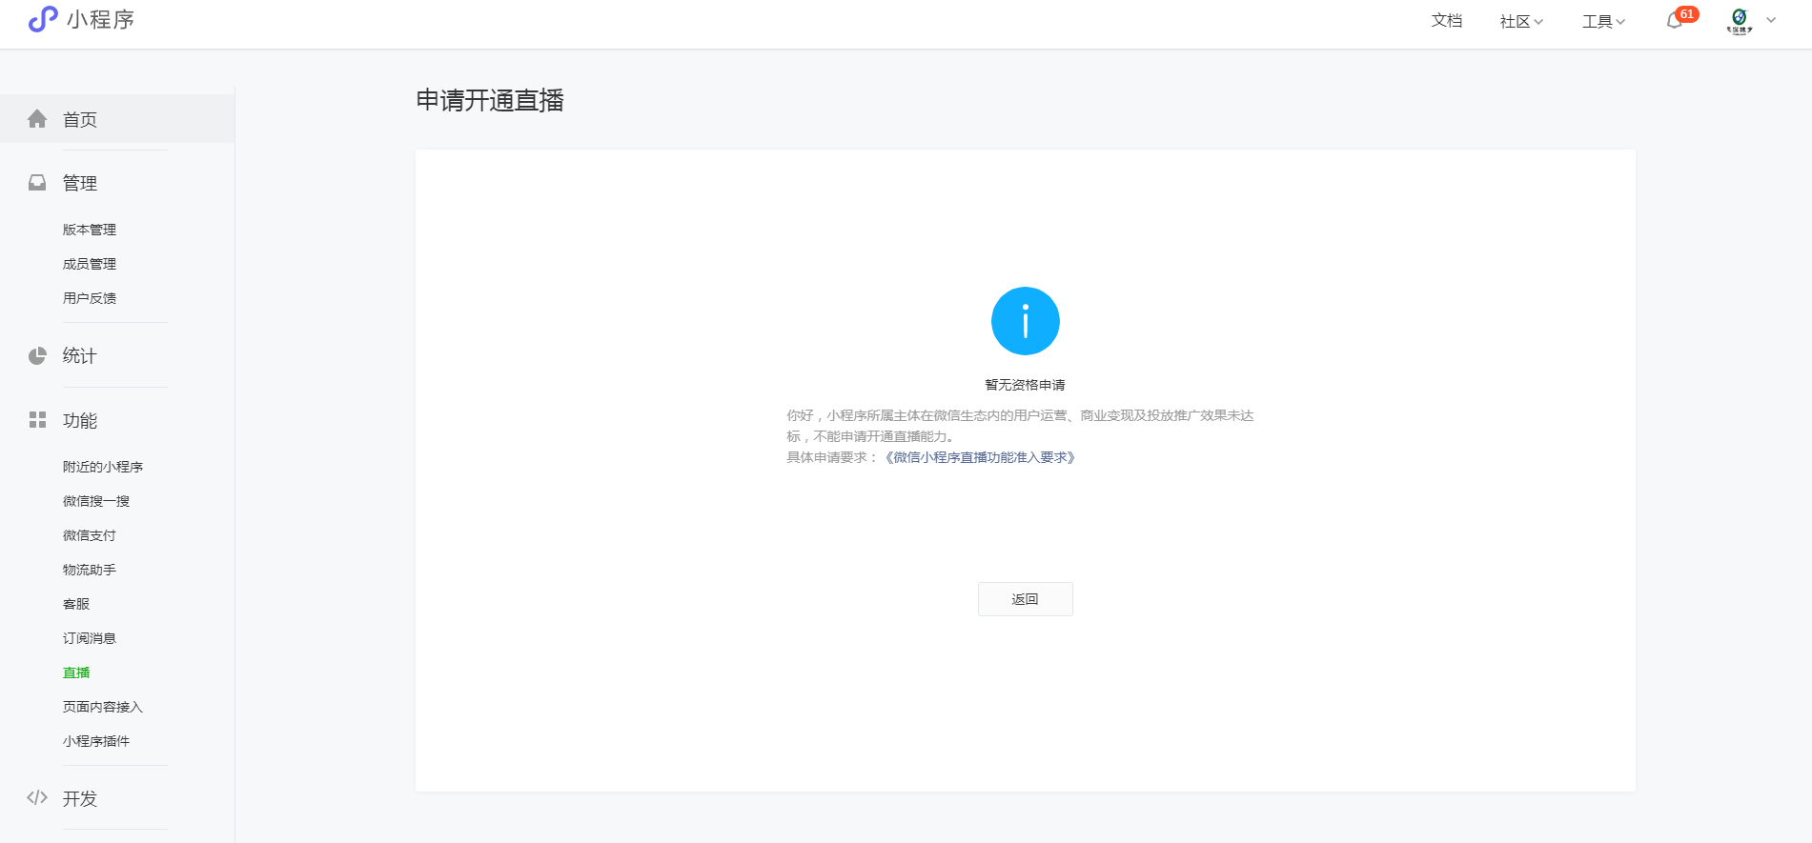Click the red 61 notification badge

pyautogui.click(x=1687, y=14)
